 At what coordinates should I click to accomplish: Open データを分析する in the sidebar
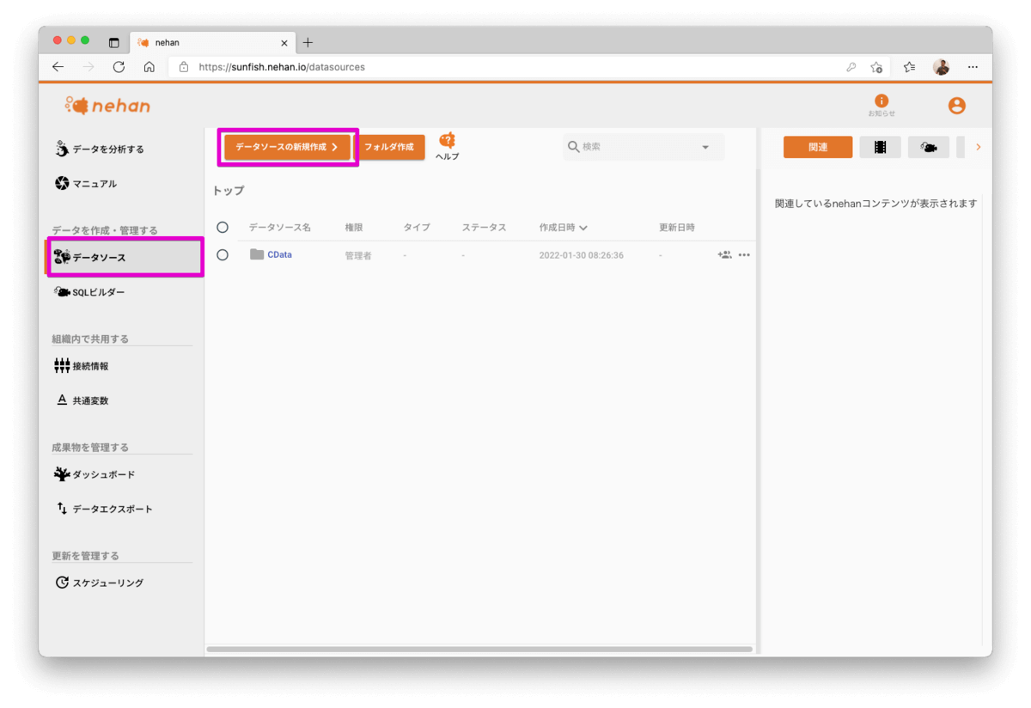coord(100,149)
